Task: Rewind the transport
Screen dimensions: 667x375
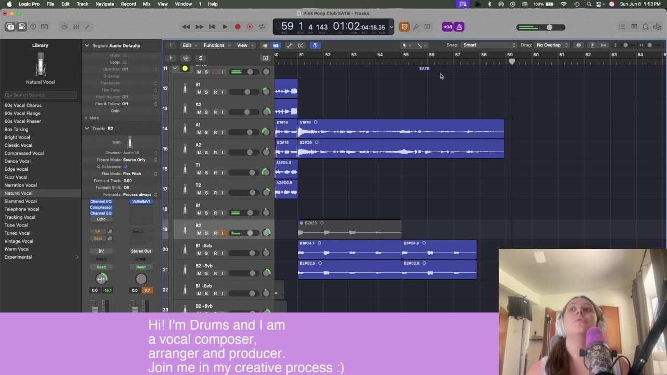Action: pyautogui.click(x=186, y=27)
